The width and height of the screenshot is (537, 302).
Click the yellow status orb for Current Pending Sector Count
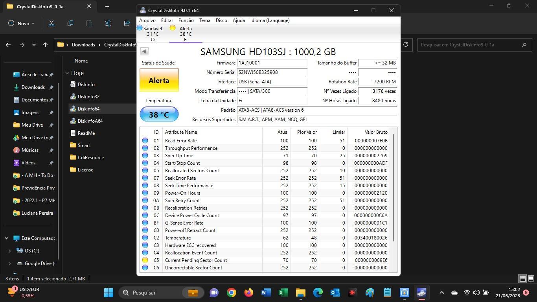click(145, 260)
